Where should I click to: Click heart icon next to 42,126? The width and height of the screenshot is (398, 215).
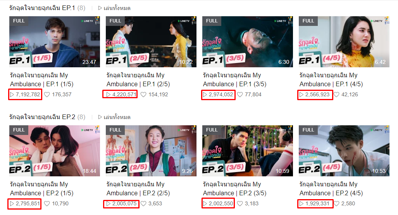pos(336,95)
